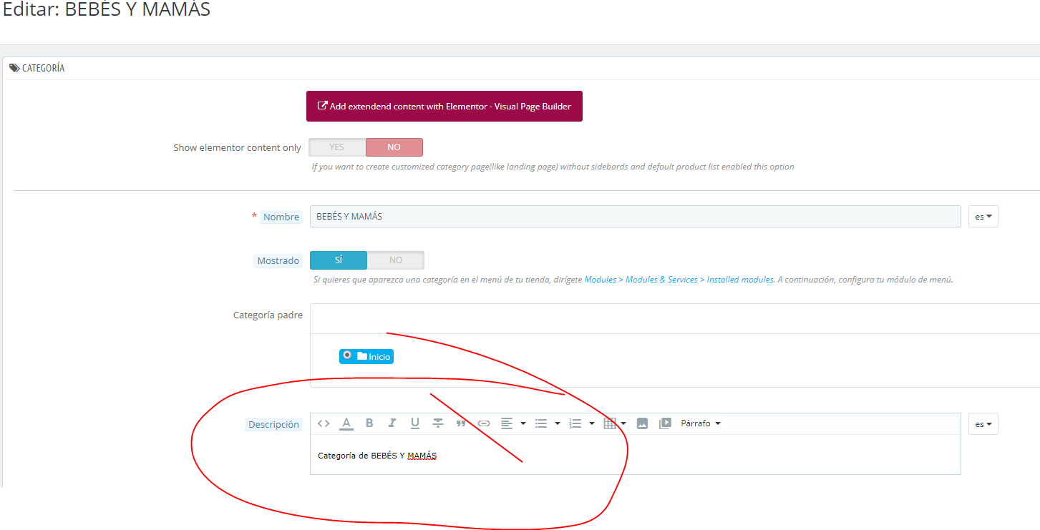Screen dimensions: 1040x530
Task: Apply bold formatting to description
Action: pos(369,423)
